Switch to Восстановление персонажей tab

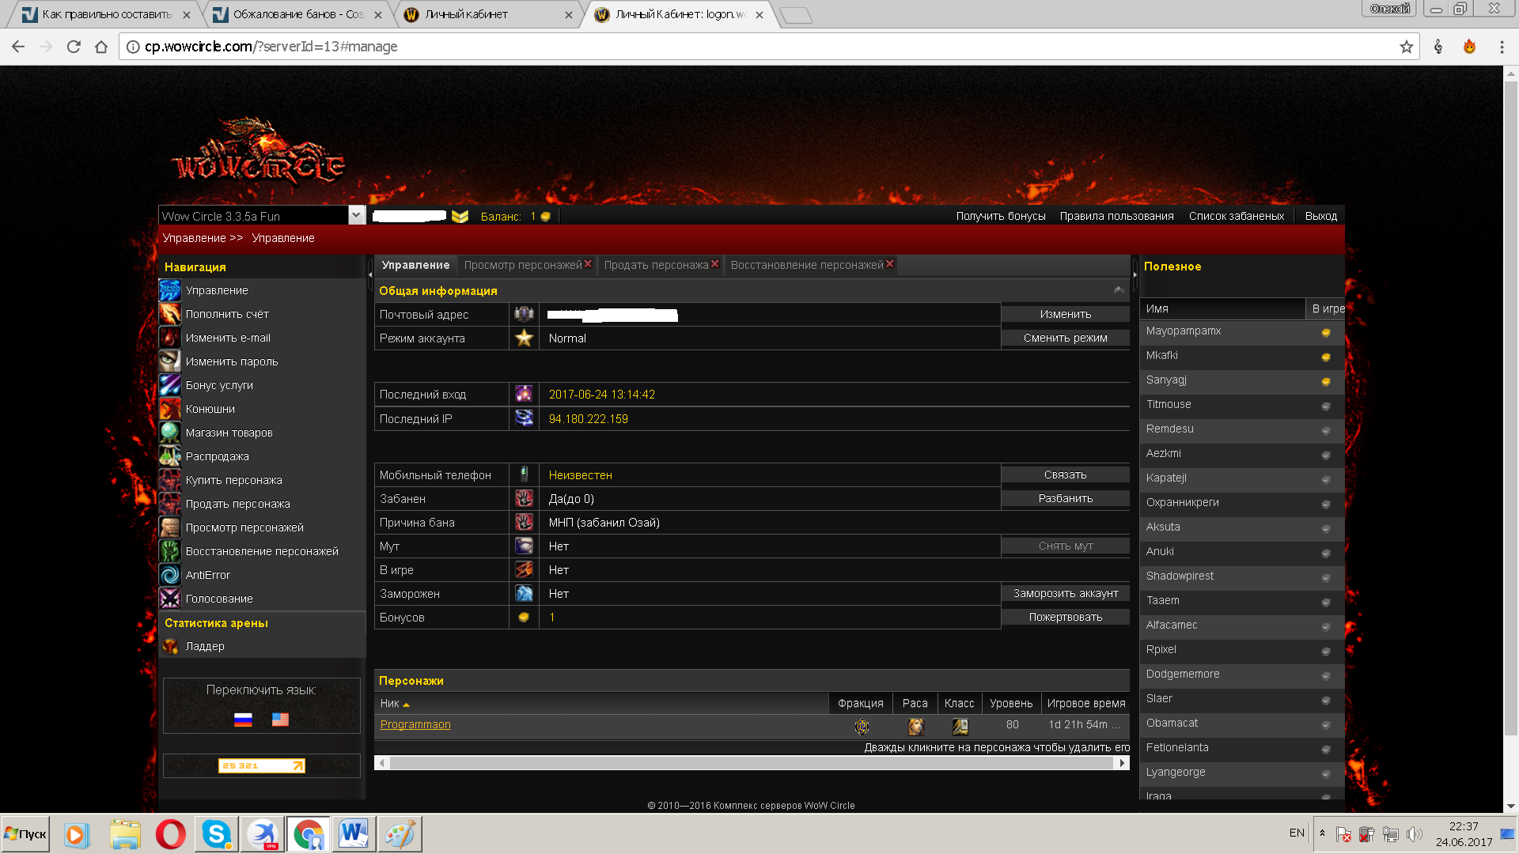tap(806, 265)
